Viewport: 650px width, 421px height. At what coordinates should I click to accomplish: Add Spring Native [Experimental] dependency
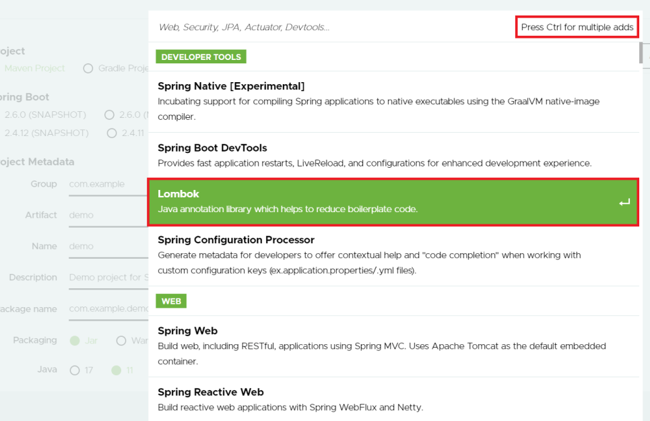(393, 102)
